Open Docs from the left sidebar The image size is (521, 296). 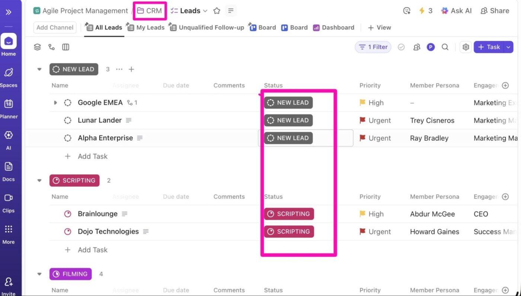9,170
